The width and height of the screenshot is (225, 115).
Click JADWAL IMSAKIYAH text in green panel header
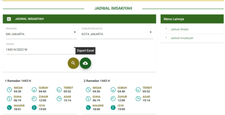coord(29,19)
